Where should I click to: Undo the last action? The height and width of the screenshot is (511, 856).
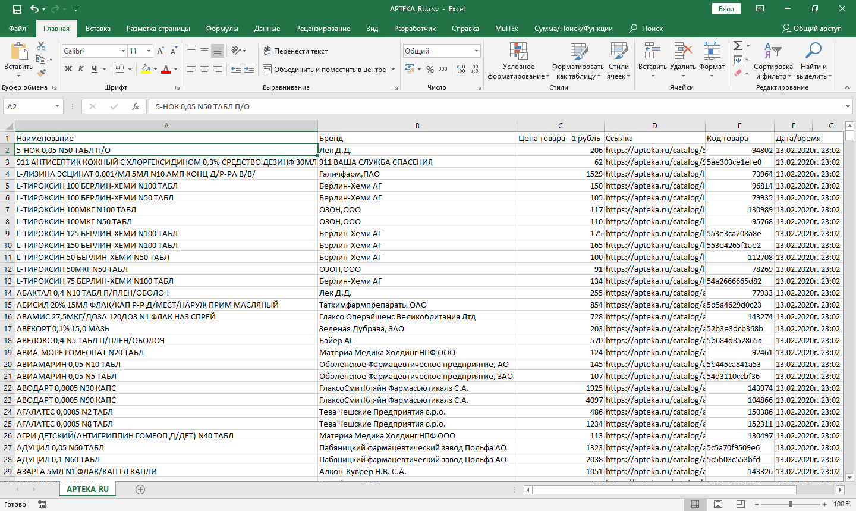[x=34, y=9]
